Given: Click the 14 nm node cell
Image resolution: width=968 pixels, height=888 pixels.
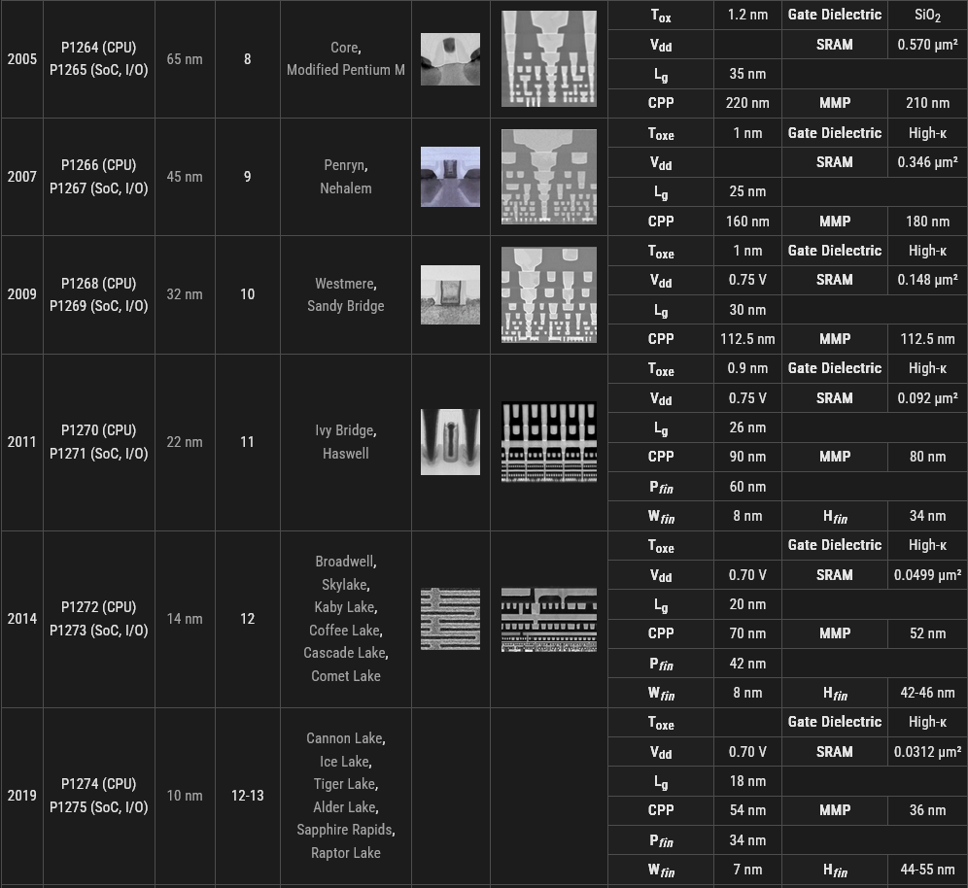Looking at the screenshot, I should (185, 618).
